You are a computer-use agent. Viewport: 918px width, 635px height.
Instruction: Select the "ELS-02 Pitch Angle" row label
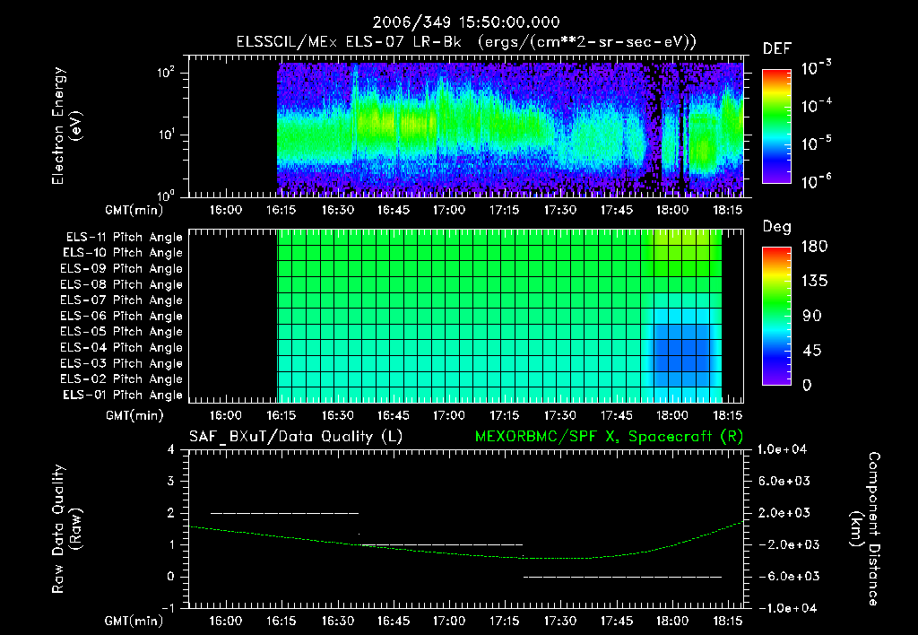click(x=122, y=379)
